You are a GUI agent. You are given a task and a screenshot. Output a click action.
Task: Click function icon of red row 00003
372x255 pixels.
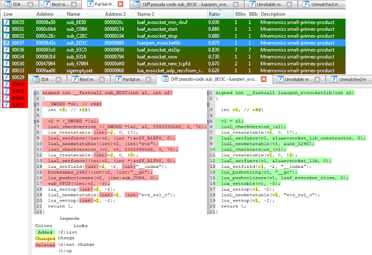(6, 105)
